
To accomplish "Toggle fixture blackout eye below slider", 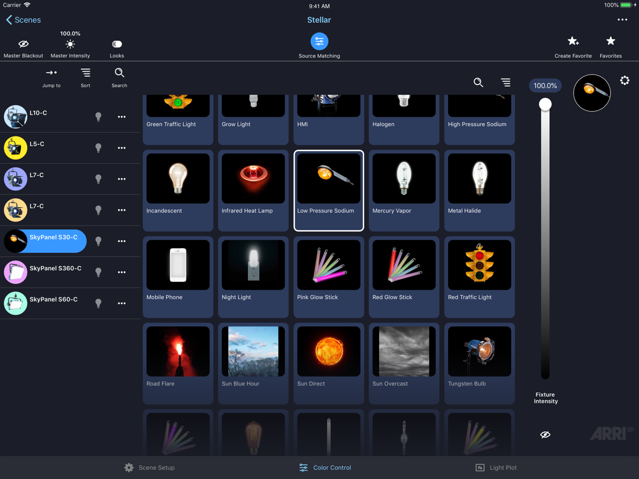I will pyautogui.click(x=545, y=434).
